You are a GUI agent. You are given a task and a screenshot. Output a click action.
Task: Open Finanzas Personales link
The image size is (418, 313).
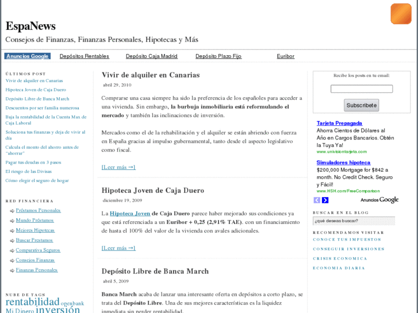(x=37, y=270)
